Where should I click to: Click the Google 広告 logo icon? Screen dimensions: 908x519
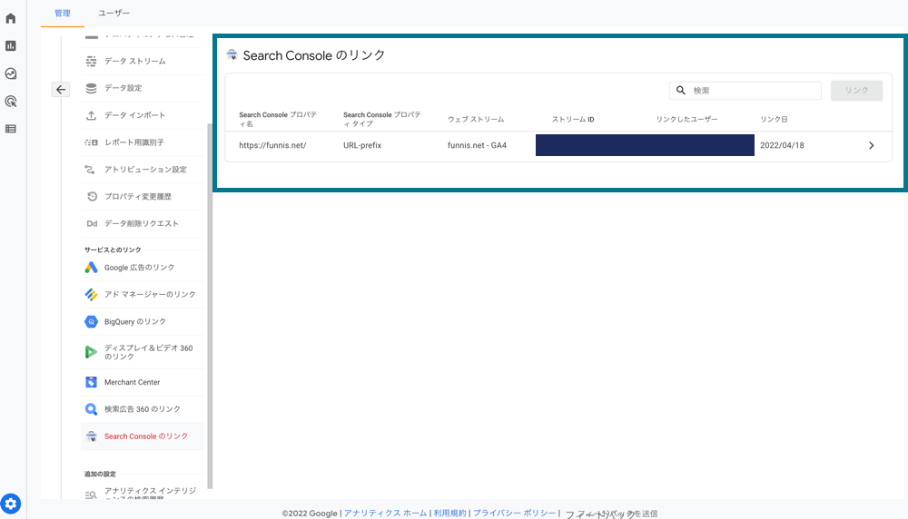91,268
